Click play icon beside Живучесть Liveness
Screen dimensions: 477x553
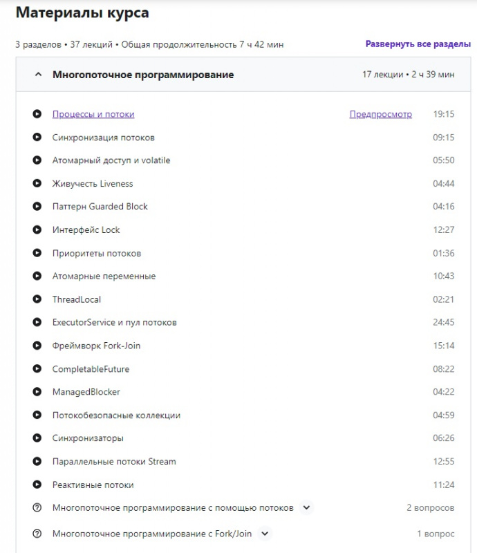click(37, 184)
